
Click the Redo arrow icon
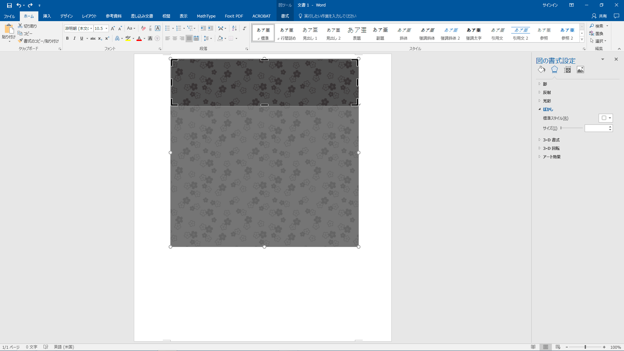click(30, 5)
